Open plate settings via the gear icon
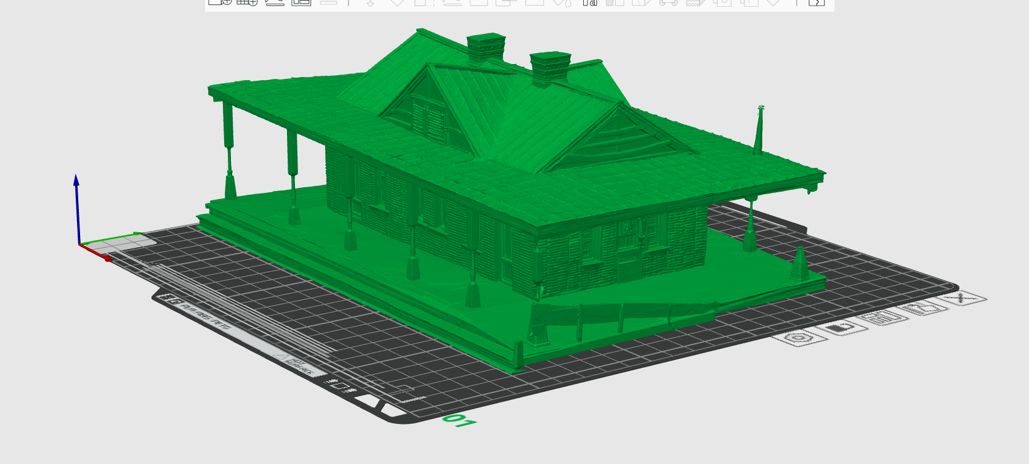The image size is (1029, 464). point(797,338)
